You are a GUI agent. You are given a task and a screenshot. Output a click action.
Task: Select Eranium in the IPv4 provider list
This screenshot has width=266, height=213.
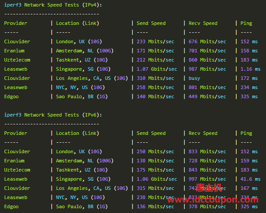pyautogui.click(x=14, y=51)
